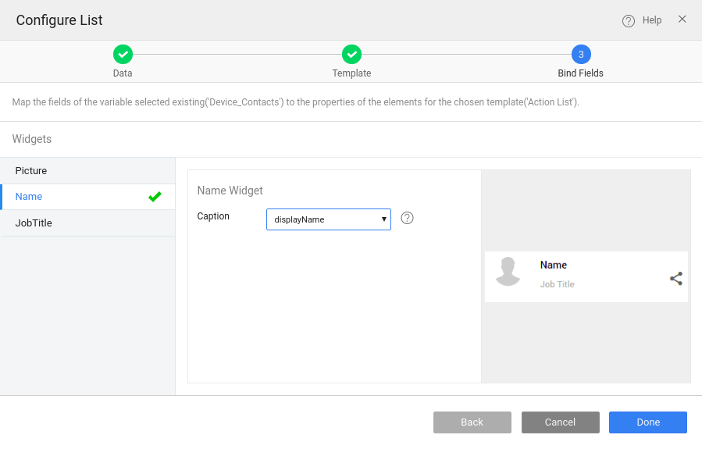702x449 pixels.
Task: Click the green check next to Name
Action: pyautogui.click(x=155, y=197)
